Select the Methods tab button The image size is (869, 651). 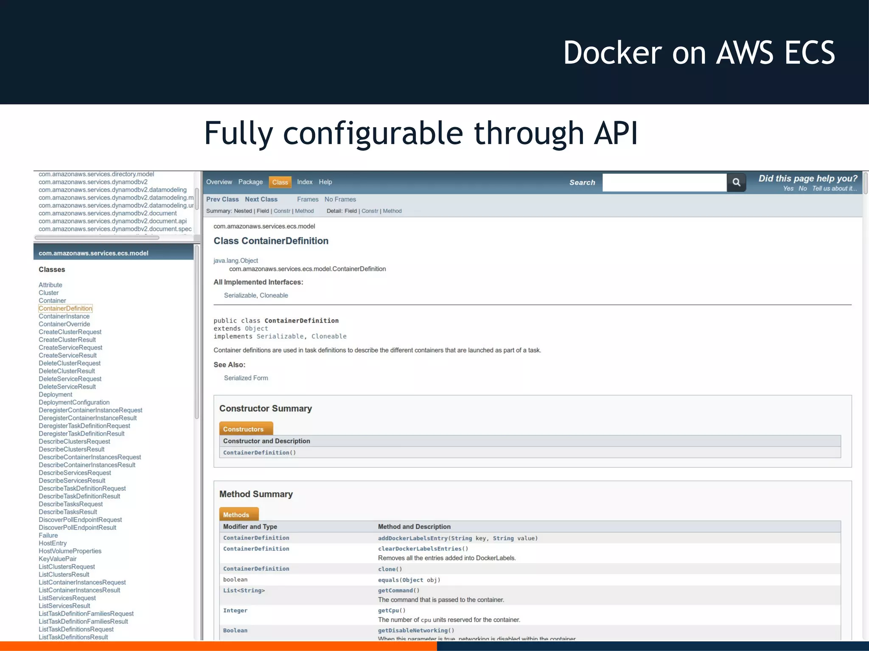coord(238,515)
